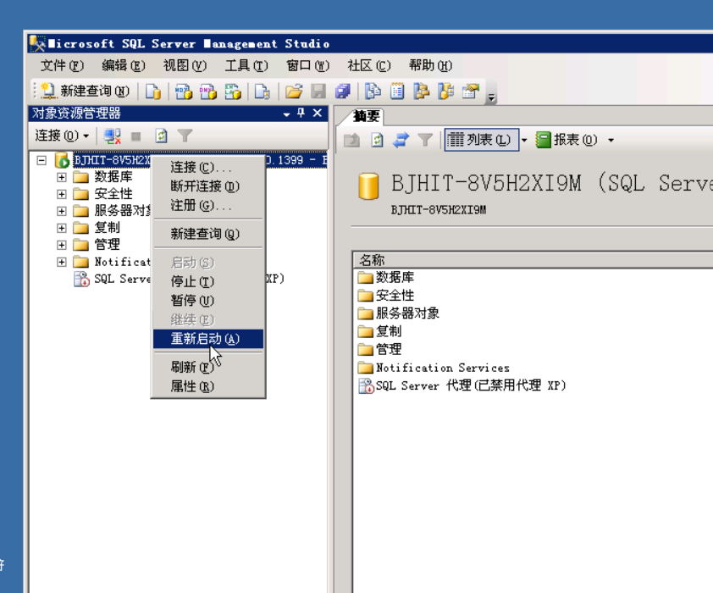Screen dimensions: 713x593
Task: Click the Refresh icon in Object Explorer toolbar
Action: pyautogui.click(x=161, y=136)
